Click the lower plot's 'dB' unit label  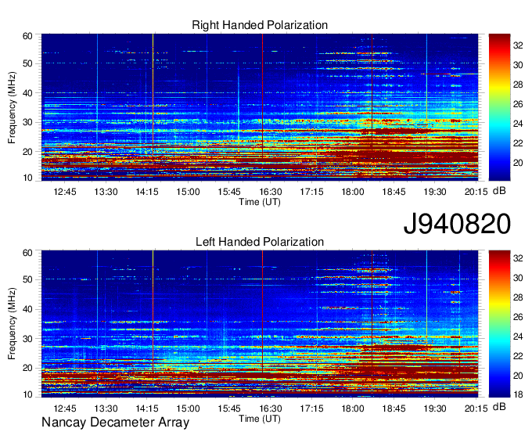499,406
